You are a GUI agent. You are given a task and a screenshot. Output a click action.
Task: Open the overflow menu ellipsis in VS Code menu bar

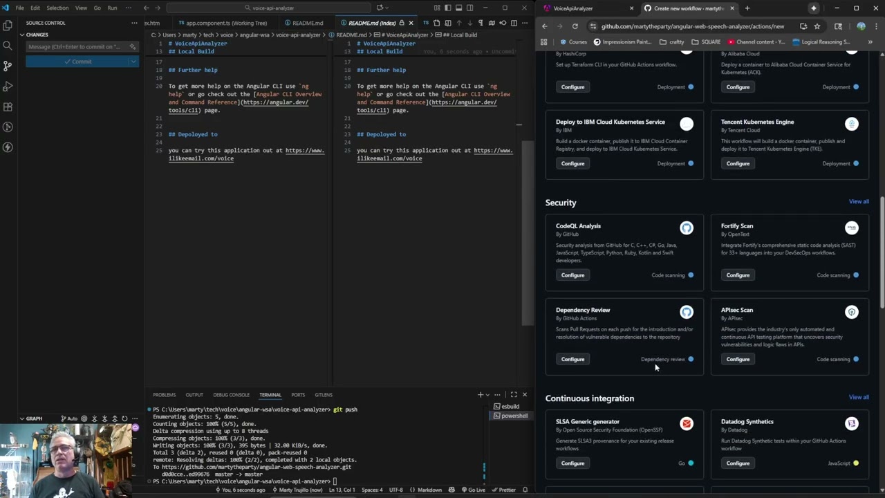coord(127,8)
